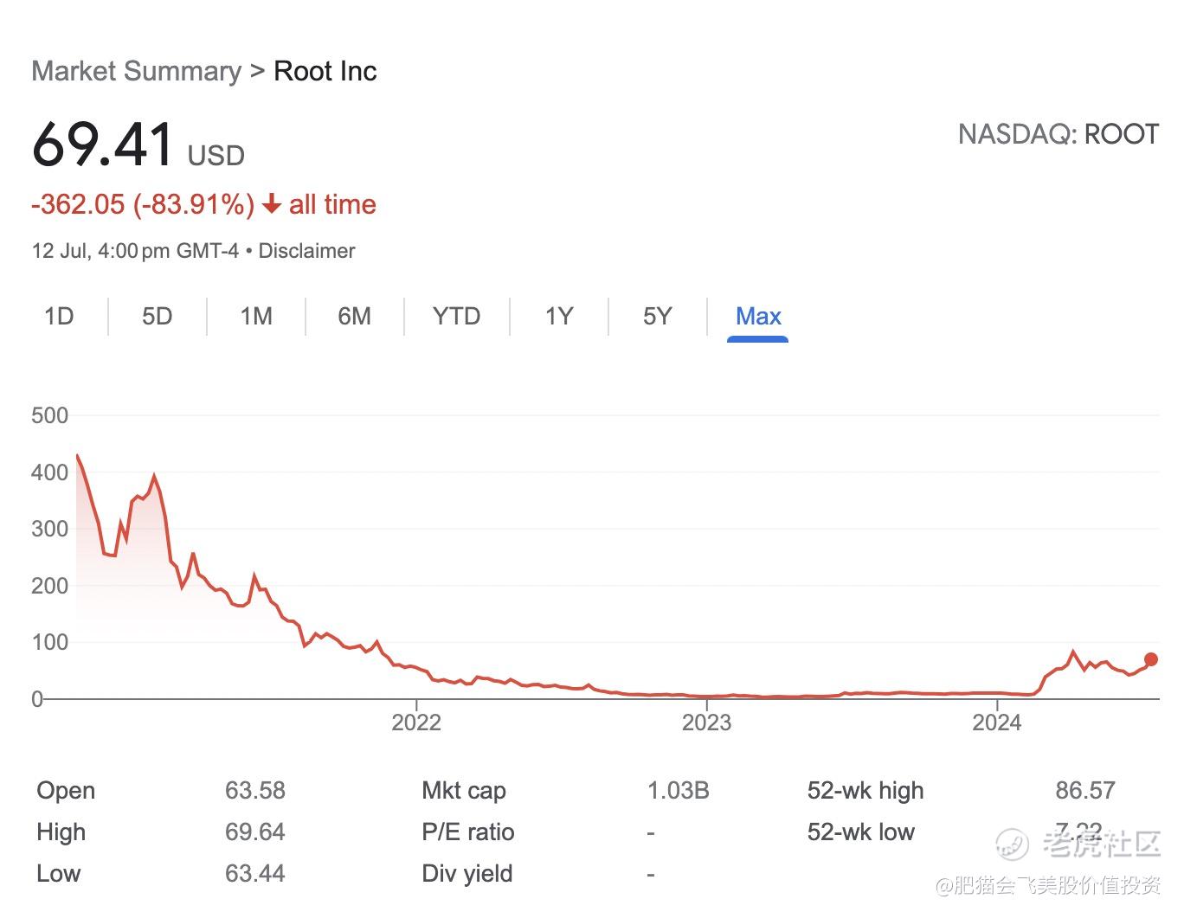The image size is (1184, 912).
Task: Click the 2023 axis label
Action: (x=706, y=723)
